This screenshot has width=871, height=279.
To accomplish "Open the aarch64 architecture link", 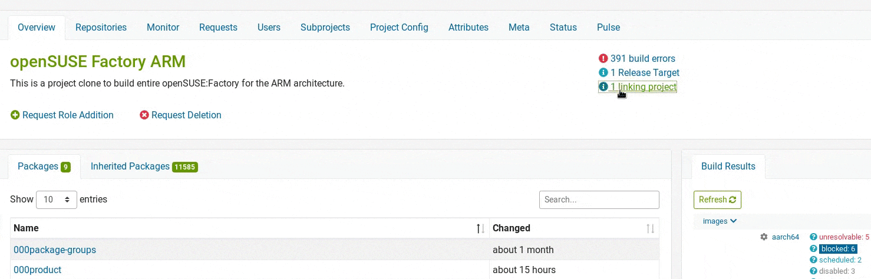I will 786,237.
